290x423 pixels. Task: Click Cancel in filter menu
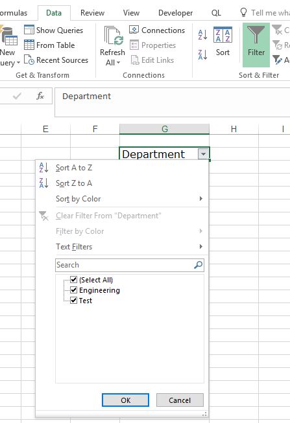[180, 400]
